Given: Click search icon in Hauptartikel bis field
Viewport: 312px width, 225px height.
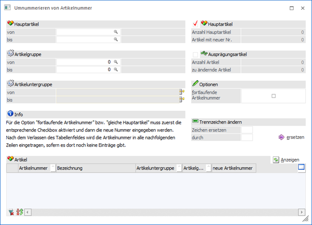Looking at the screenshot, I should (116, 39).
